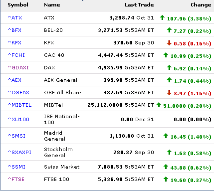Open the visited ^FTSE symbol link

16,179
